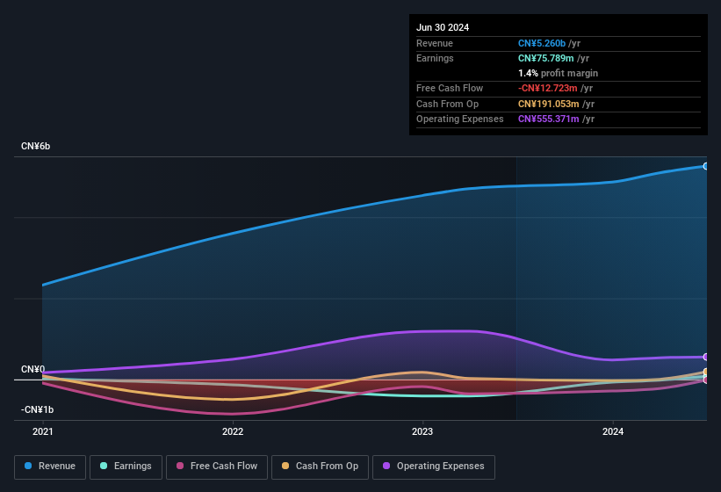Screen dimensions: 721x492
Task: Click the CN¥75.789m earnings value
Action: 546,58
